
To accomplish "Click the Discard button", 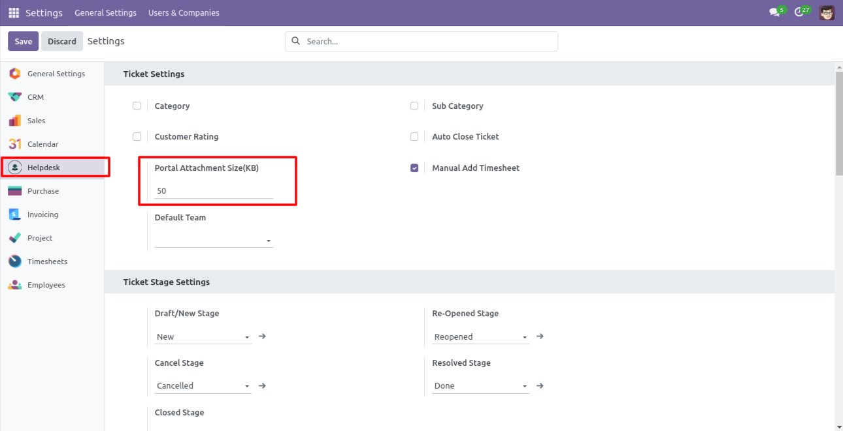I will coord(62,41).
